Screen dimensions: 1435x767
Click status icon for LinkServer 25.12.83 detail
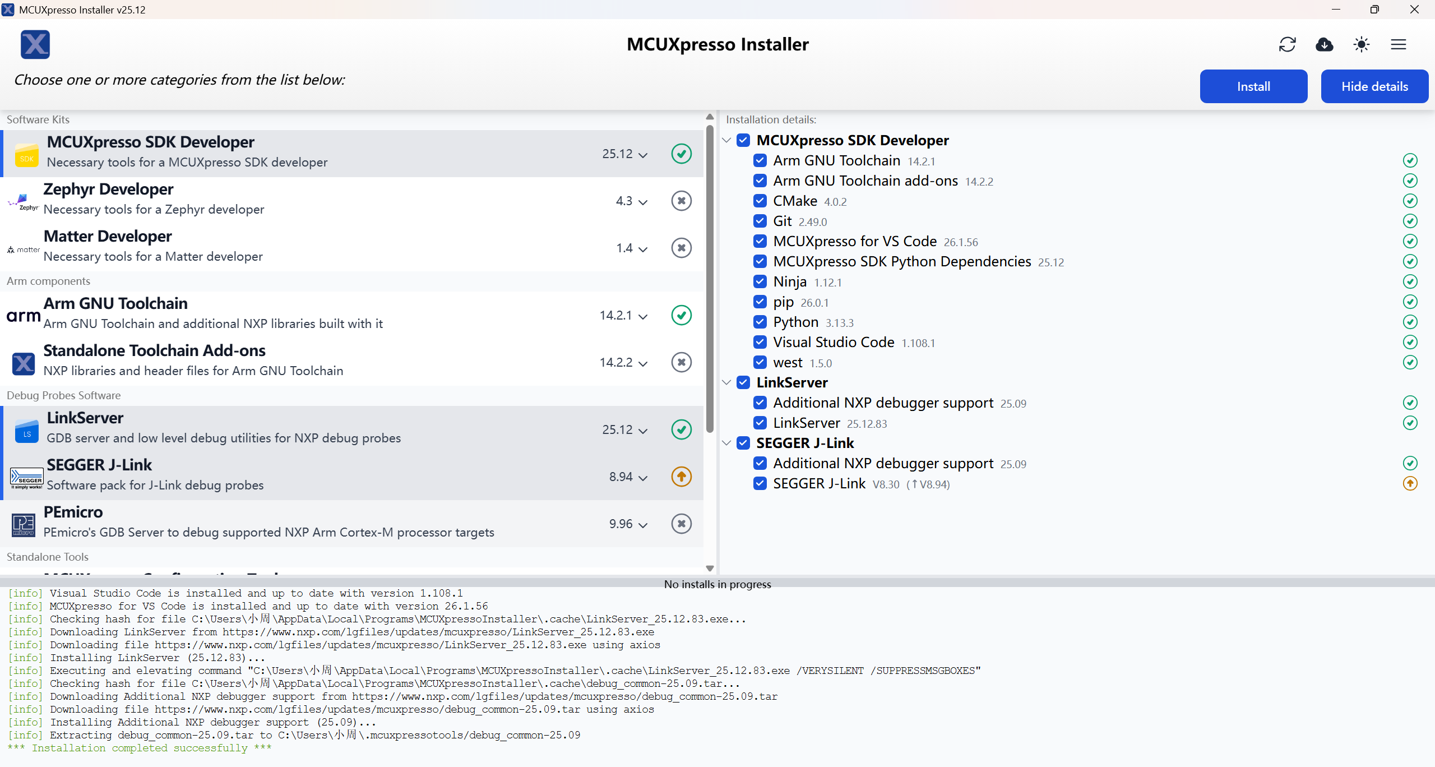(1410, 423)
